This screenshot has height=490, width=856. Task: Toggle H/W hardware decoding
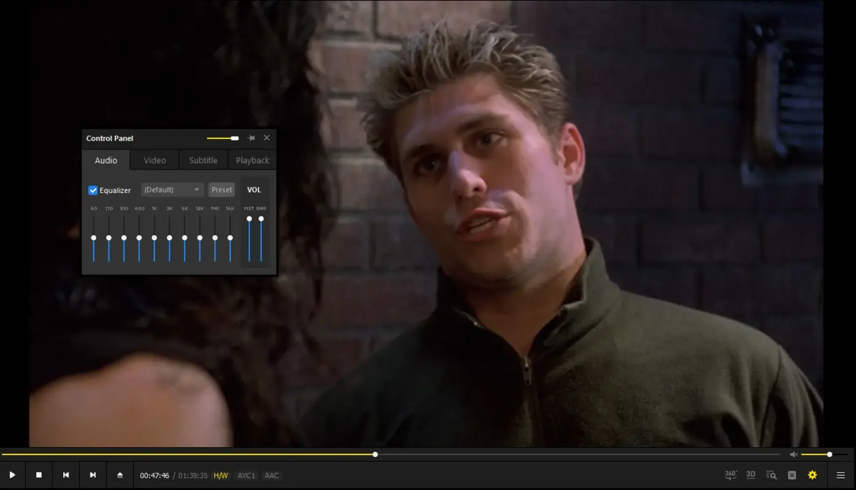[221, 475]
